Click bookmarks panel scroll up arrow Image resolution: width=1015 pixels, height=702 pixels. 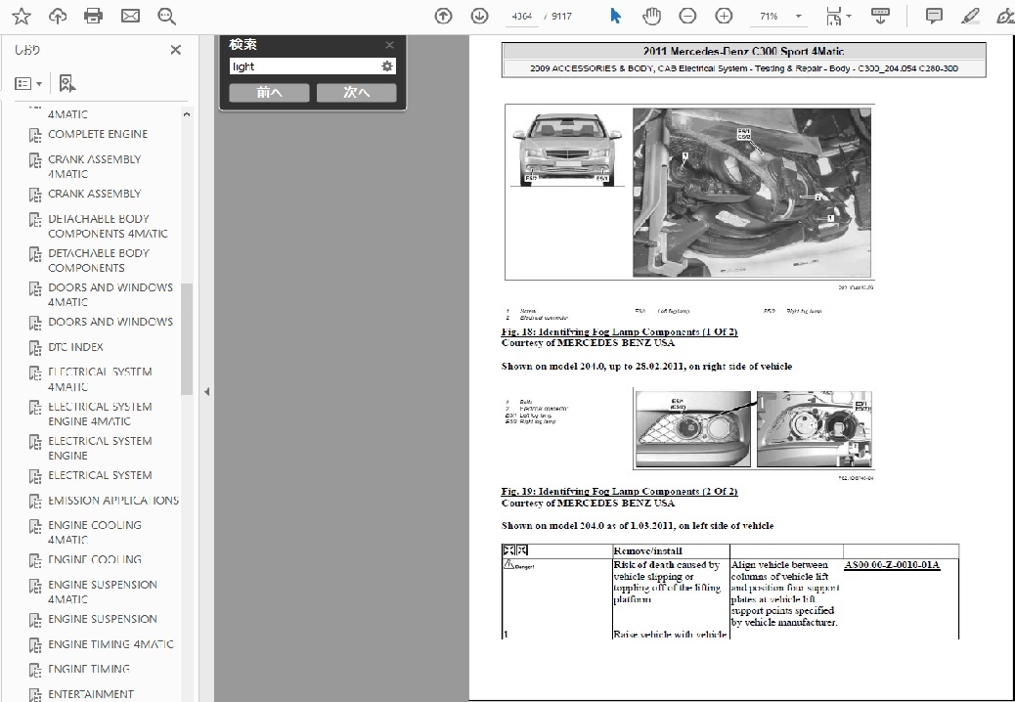pyautogui.click(x=187, y=114)
